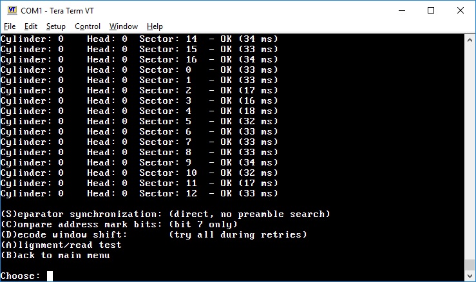Image resolution: width=476 pixels, height=282 pixels.
Task: Click the scrollbar up arrow
Action: pyautogui.click(x=470, y=40)
